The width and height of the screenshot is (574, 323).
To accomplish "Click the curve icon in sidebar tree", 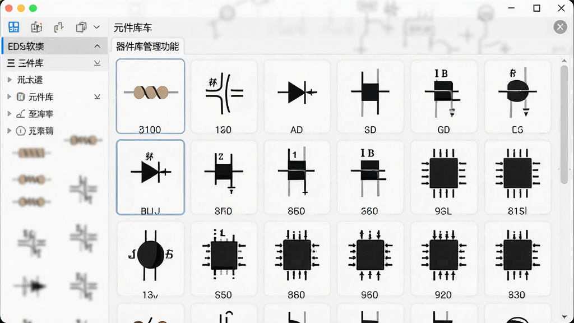I will [21, 114].
